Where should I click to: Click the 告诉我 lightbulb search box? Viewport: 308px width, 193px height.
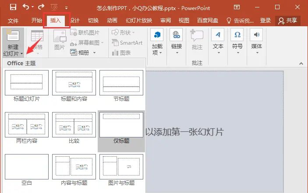click(240, 21)
